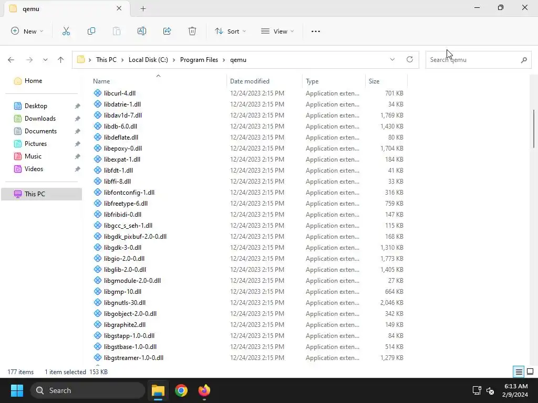Open Videos in navigation pane

pos(42,169)
